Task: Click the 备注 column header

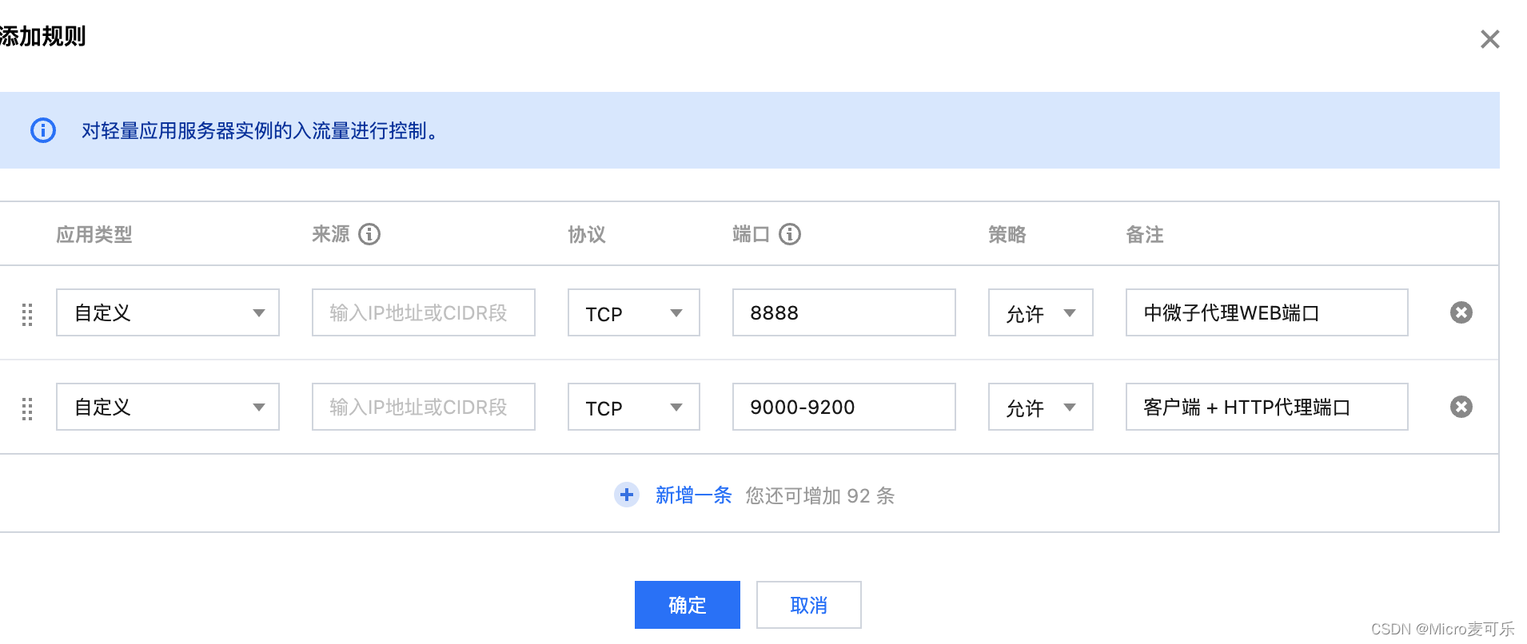Action: [1145, 234]
